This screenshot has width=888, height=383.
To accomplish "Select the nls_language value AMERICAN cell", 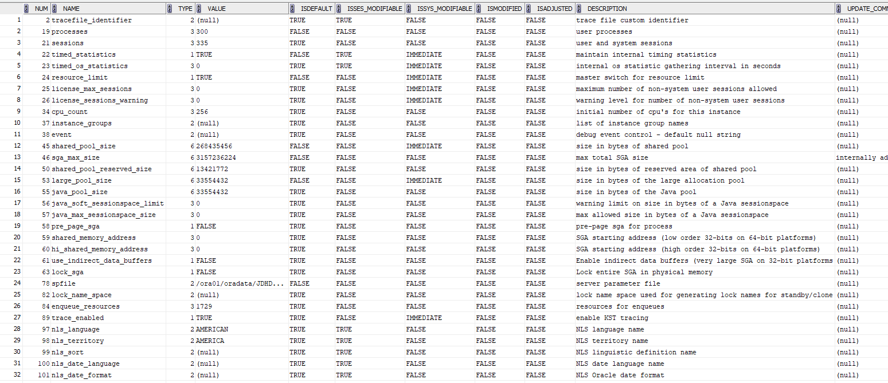I will [212, 329].
